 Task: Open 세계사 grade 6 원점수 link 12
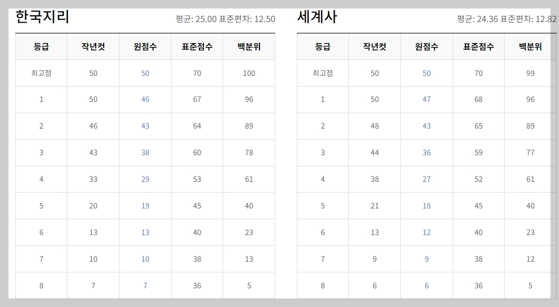point(426,232)
